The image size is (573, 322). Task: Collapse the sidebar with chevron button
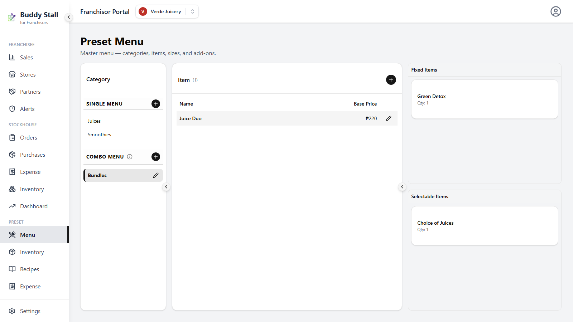69,17
